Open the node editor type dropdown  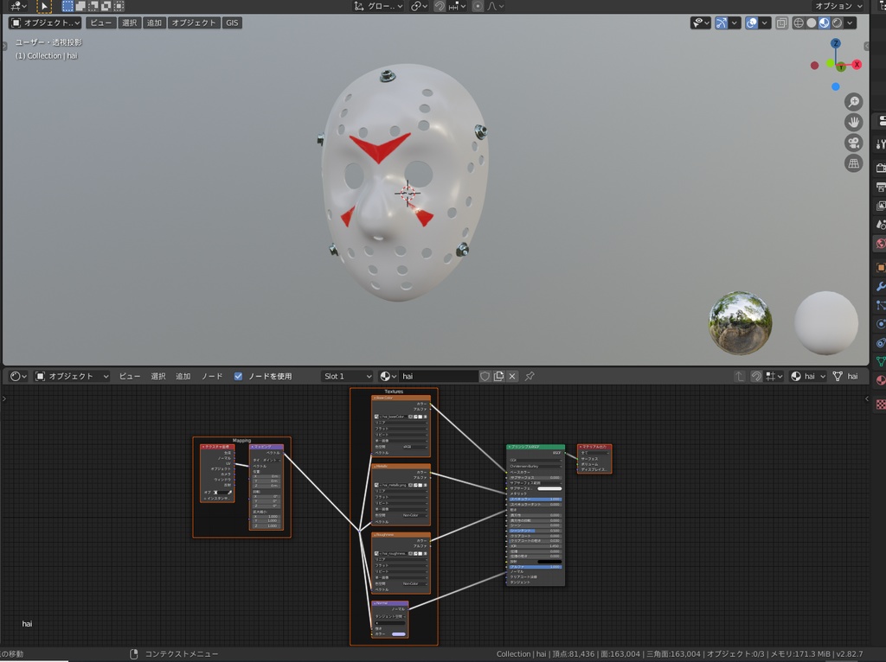pyautogui.click(x=19, y=376)
